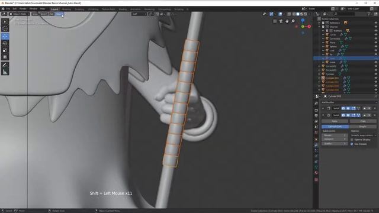Adjust the Render subdivisions field

335,135
